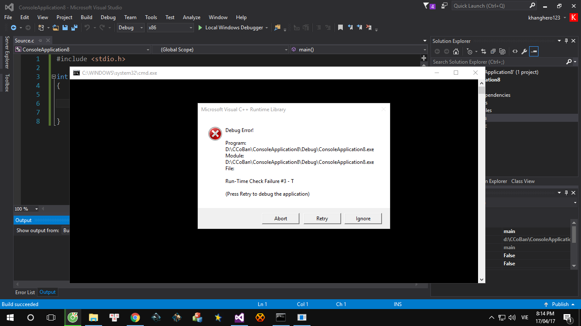
Task: Open the Debug configuration dropdown
Action: 131,28
